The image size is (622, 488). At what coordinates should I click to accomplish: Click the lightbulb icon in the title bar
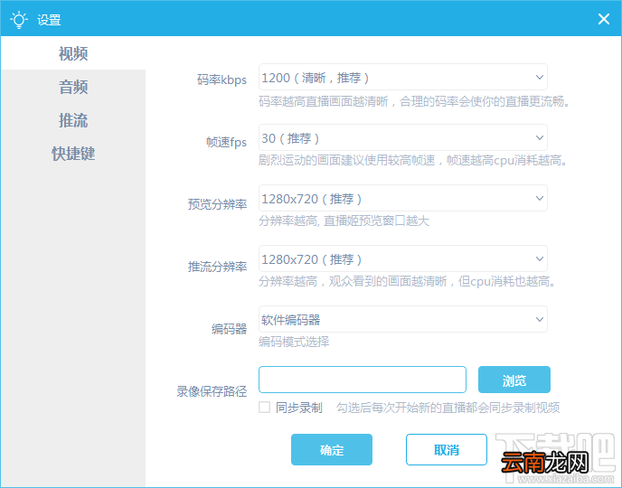pos(19,19)
